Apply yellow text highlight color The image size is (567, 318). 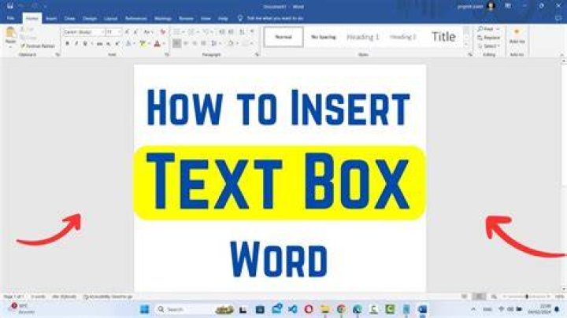(143, 44)
